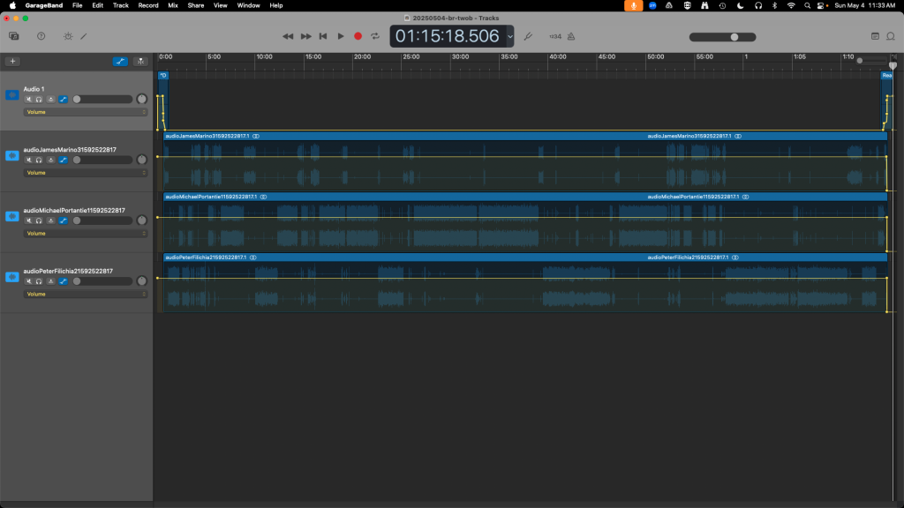Add a new track with plus button
The width and height of the screenshot is (904, 508).
click(x=12, y=62)
